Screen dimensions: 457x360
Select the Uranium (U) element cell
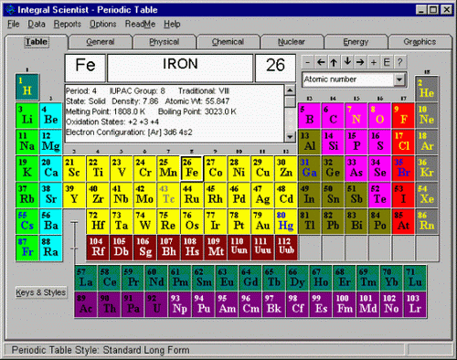[156, 304]
